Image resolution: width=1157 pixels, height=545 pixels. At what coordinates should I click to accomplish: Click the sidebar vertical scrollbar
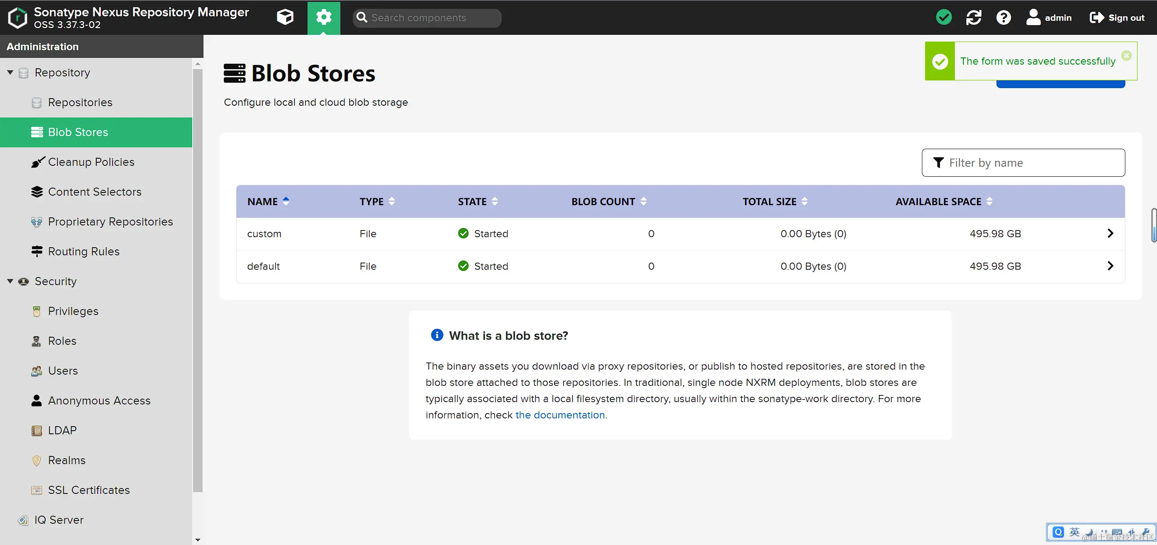click(x=198, y=280)
